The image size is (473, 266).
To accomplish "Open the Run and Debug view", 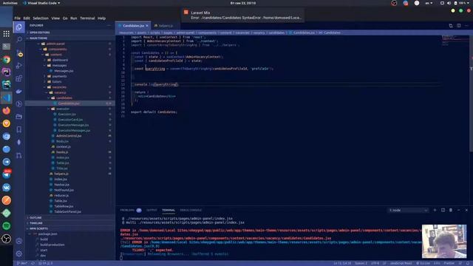I will pyautogui.click(x=19, y=66).
